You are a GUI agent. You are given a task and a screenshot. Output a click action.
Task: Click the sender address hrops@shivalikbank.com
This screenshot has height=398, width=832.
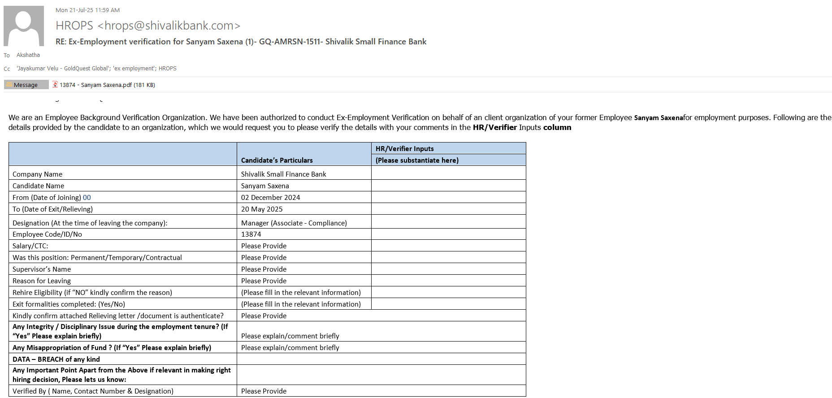click(x=169, y=26)
